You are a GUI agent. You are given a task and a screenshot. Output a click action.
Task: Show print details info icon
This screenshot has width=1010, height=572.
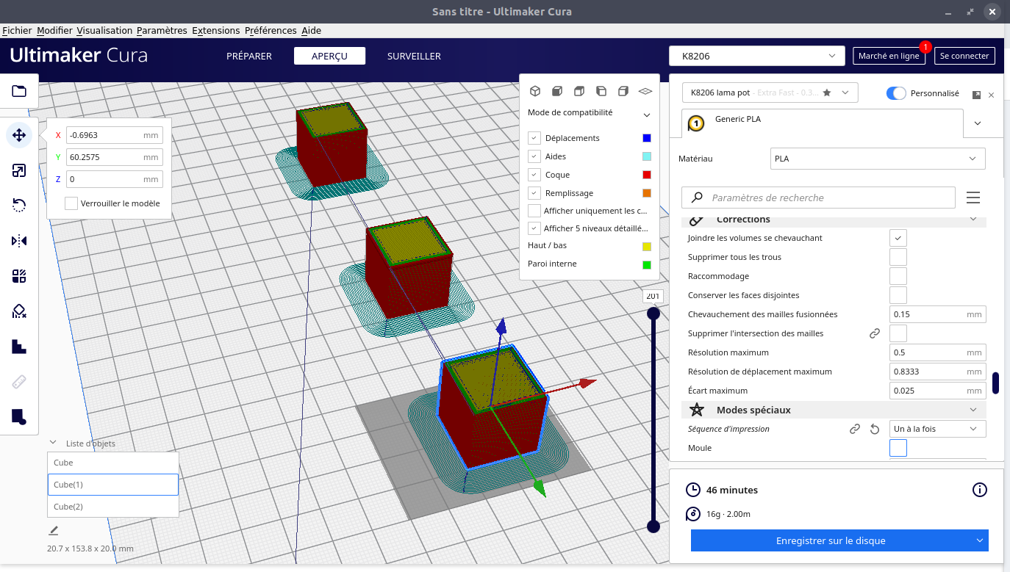coord(979,490)
